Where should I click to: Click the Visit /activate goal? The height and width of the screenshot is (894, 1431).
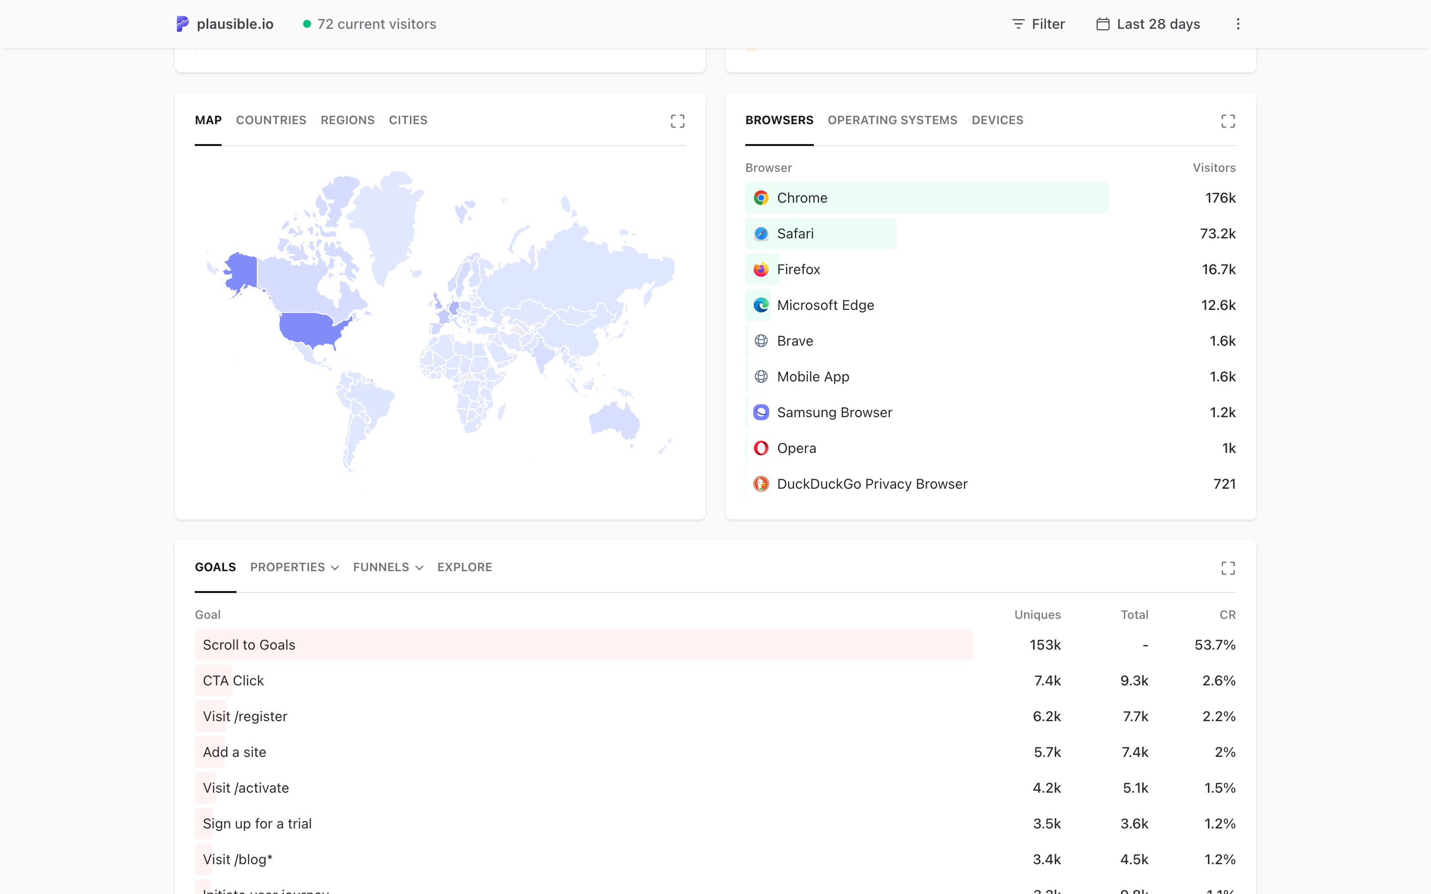point(245,788)
